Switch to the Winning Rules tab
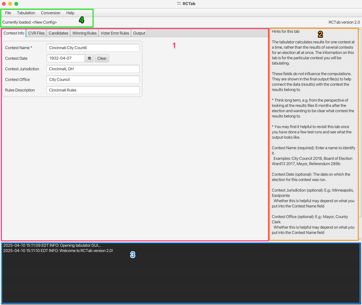This screenshot has height=305, width=362. [84, 33]
